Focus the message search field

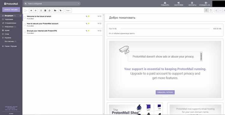click(x=52, y=4)
